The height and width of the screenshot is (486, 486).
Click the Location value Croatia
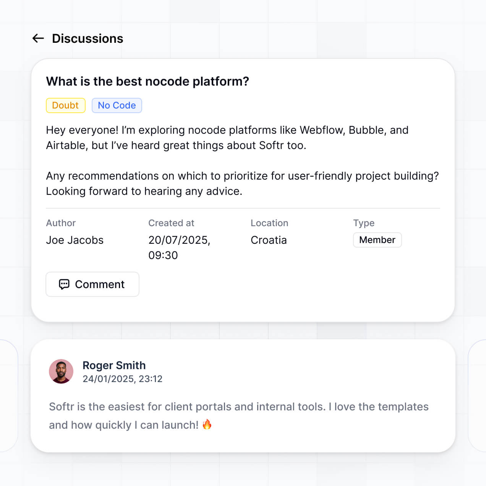(269, 240)
